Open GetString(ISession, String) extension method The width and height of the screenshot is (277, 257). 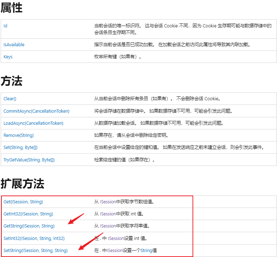tap(29, 226)
